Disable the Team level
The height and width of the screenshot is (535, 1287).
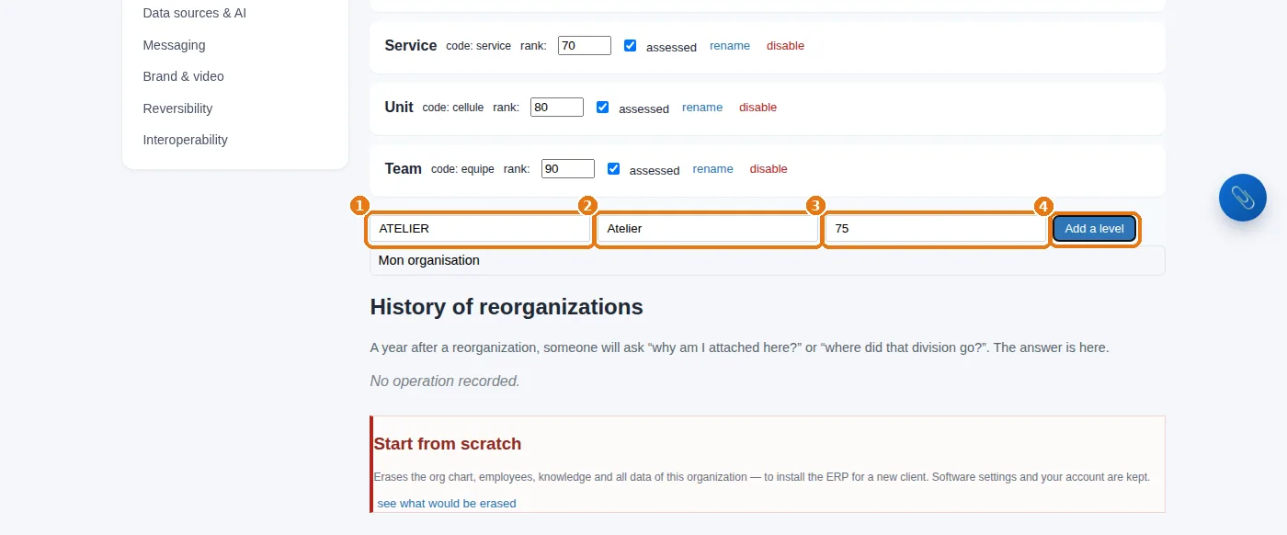pyautogui.click(x=769, y=169)
